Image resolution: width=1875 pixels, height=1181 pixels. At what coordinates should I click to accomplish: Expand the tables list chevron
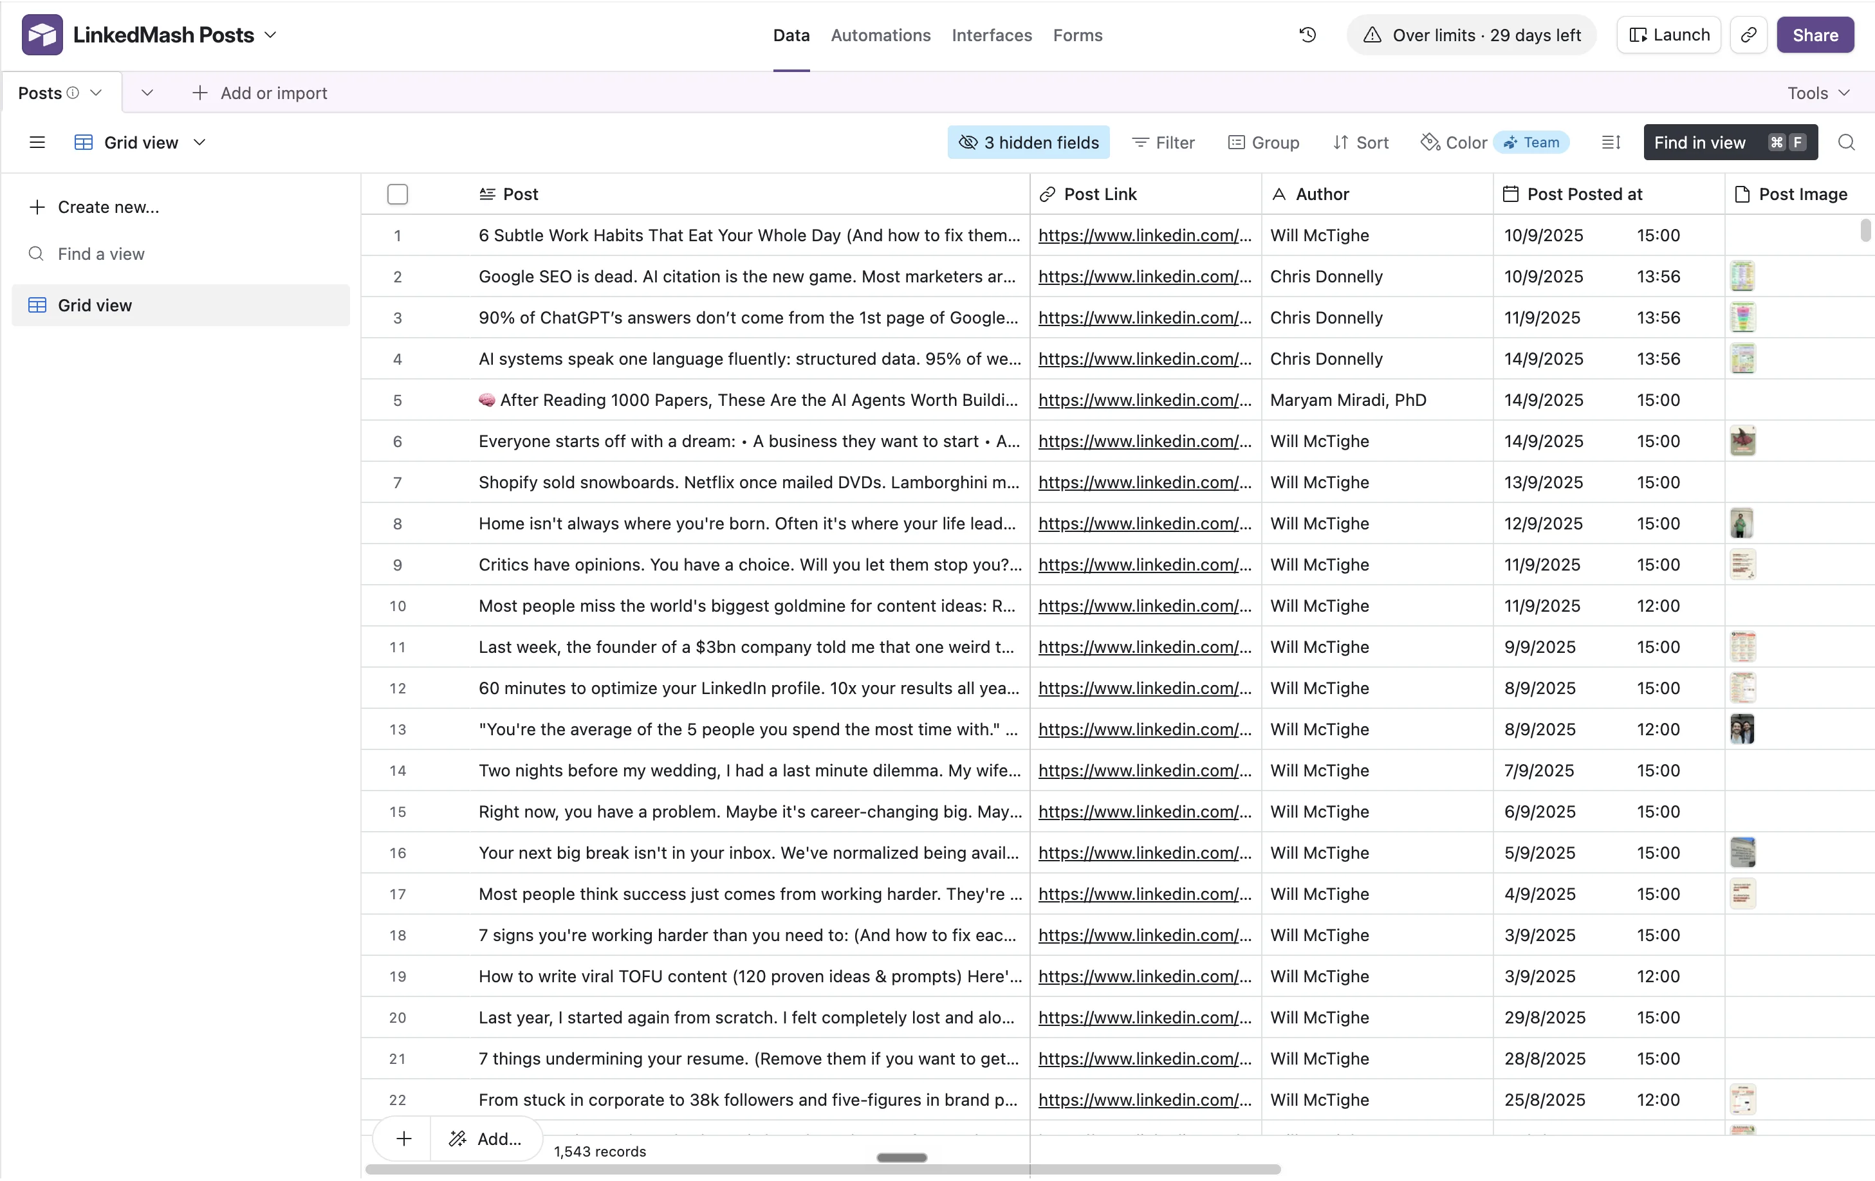(147, 93)
